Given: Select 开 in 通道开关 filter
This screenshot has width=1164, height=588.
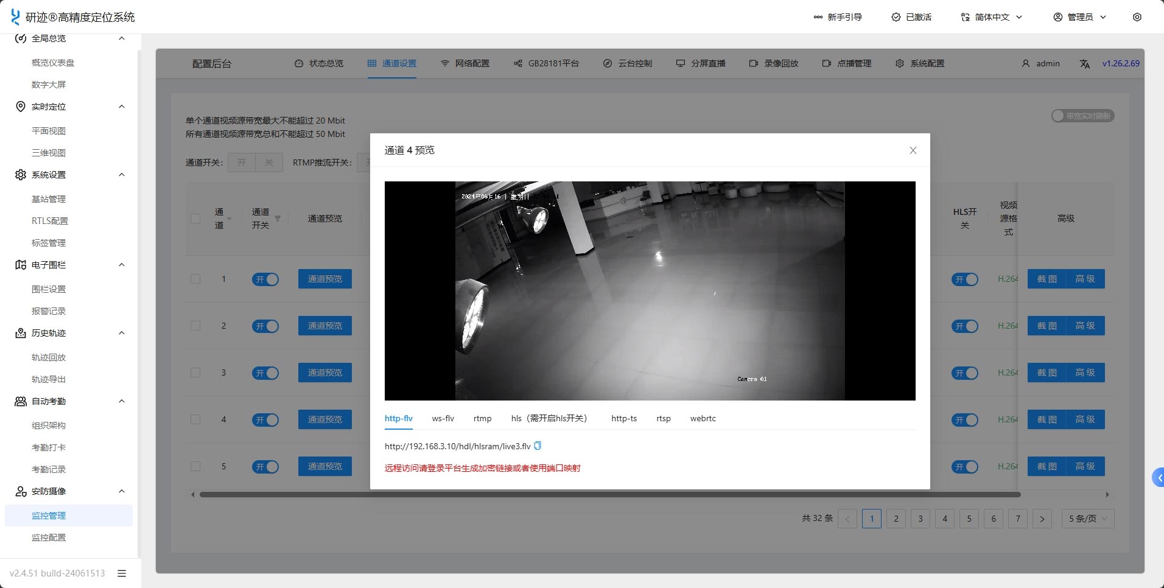Looking at the screenshot, I should [242, 163].
